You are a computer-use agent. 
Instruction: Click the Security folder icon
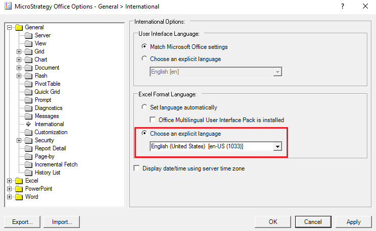tap(28, 141)
